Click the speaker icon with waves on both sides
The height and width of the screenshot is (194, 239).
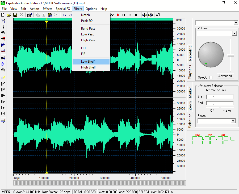pyautogui.click(x=144, y=15)
